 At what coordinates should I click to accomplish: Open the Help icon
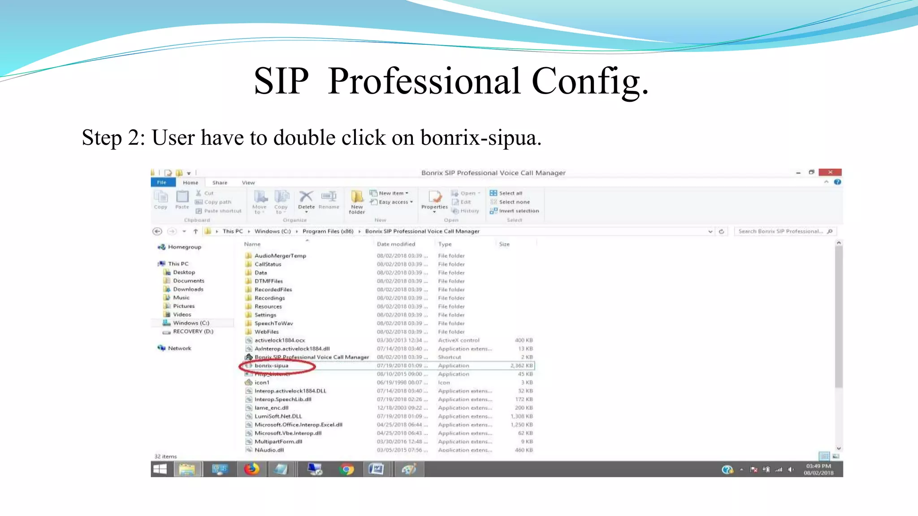click(x=837, y=182)
